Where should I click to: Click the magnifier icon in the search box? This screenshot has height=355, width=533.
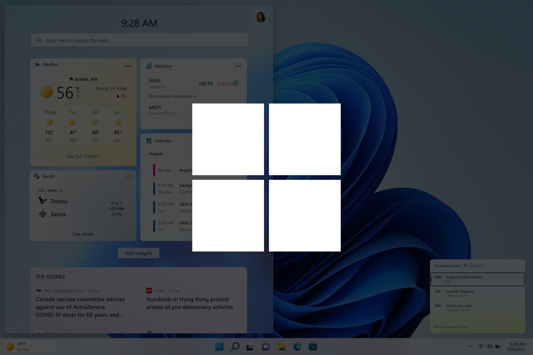pyautogui.click(x=39, y=40)
